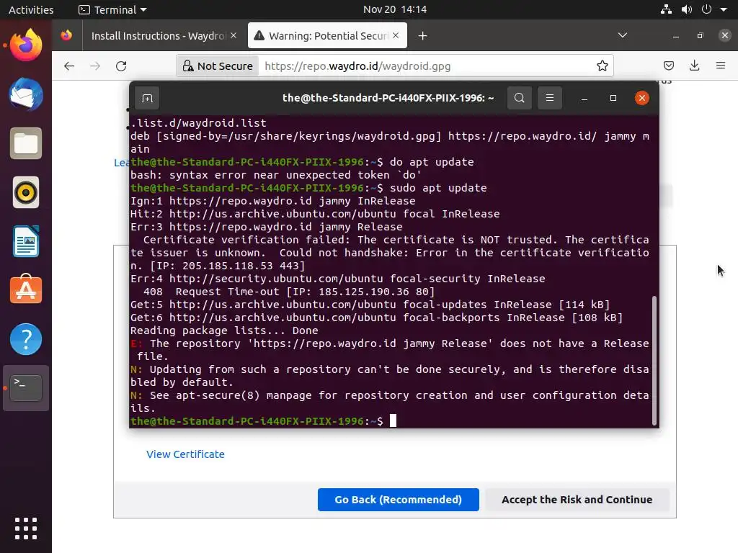The image size is (738, 553).
Task: Click the terminal vertical scrollbar
Action: coord(654,360)
